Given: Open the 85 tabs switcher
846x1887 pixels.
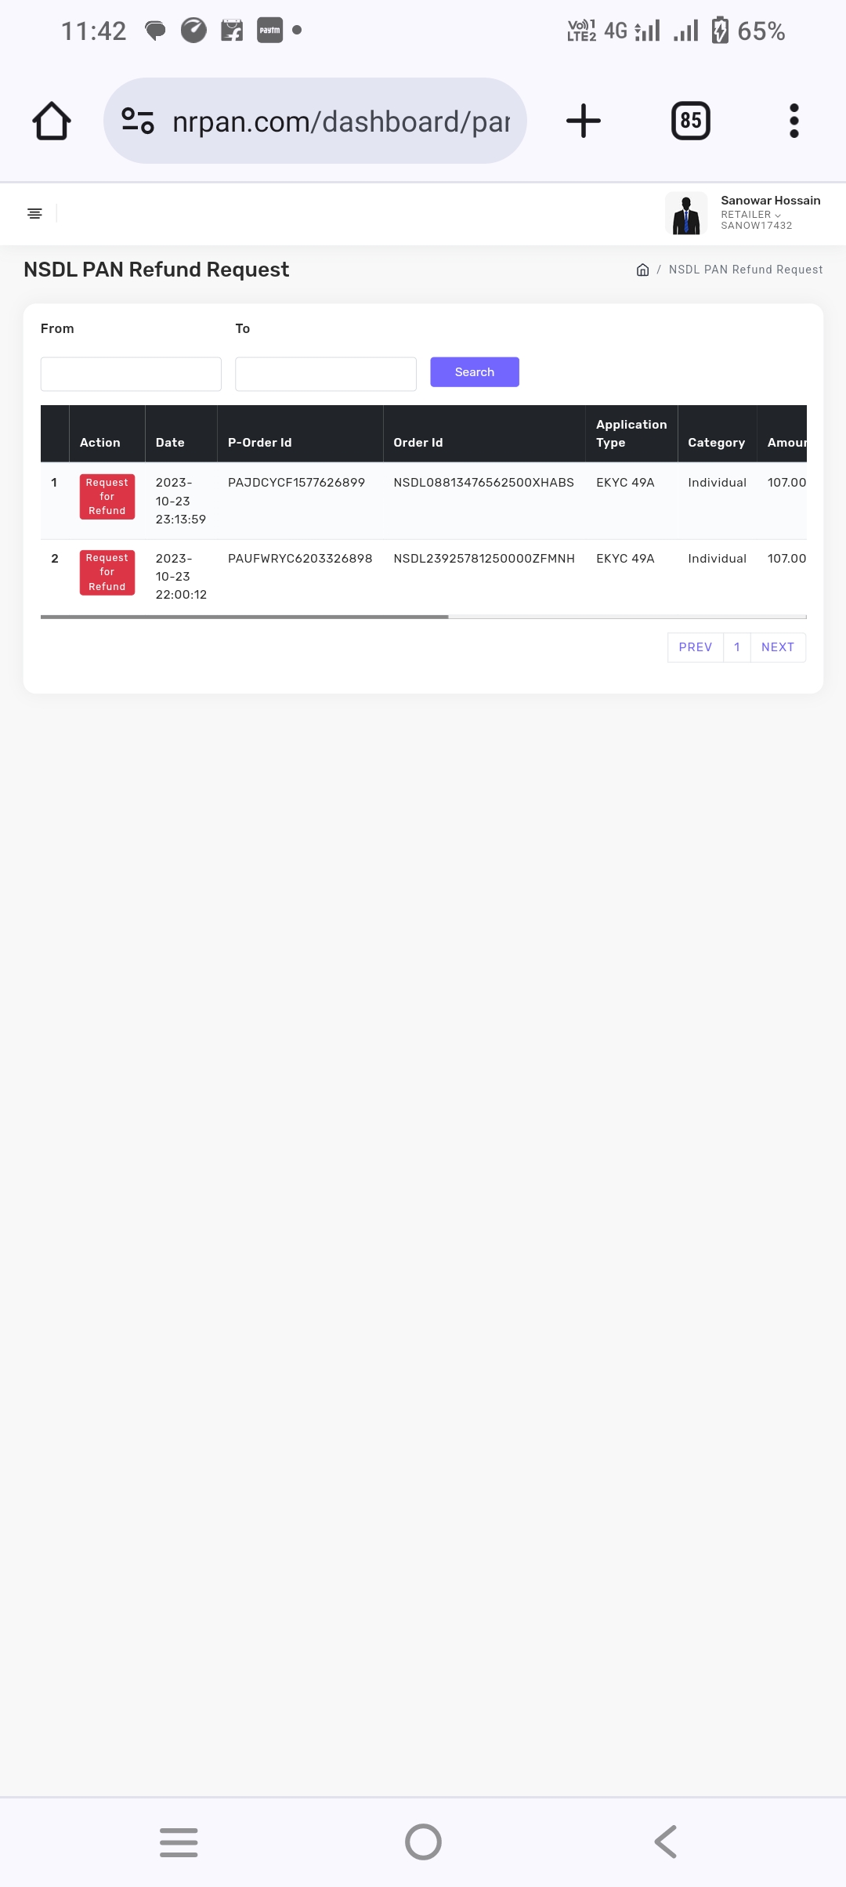Looking at the screenshot, I should [x=691, y=121].
